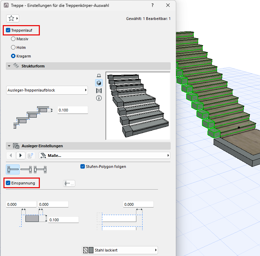Open Einspannung settings button with ellipsis
Screen dimensions: 260x256
[69, 183]
